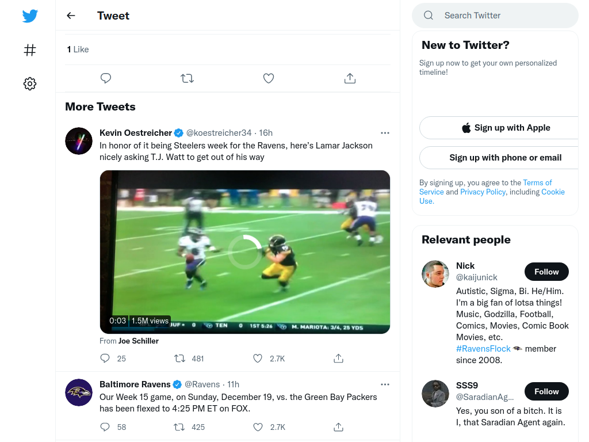Click the Twitter bird home icon
This screenshot has height=442, width=589.
point(30,16)
